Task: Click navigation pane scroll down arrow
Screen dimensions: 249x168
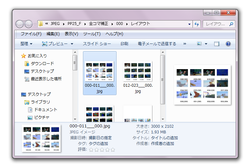Action: 75,119
